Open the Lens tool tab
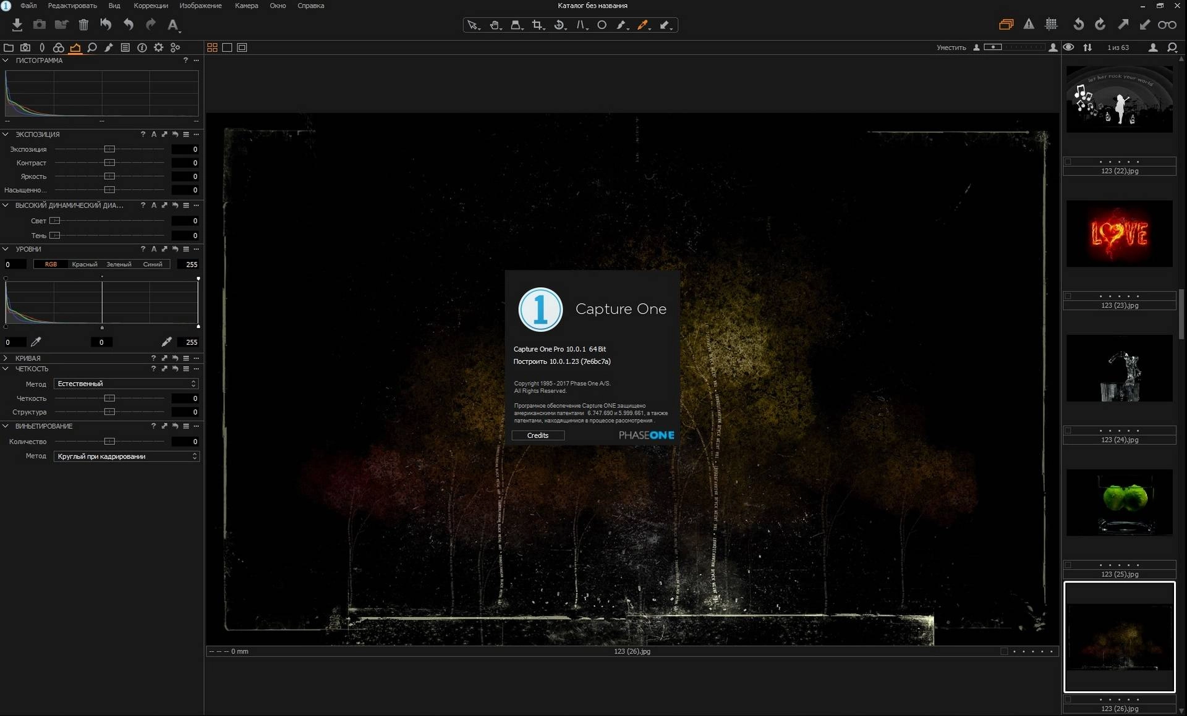This screenshot has width=1187, height=716. pyautogui.click(x=42, y=48)
